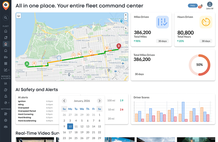This screenshot has height=142, width=218.
Task: Switch the map to fullscreen
Action: point(126,23)
